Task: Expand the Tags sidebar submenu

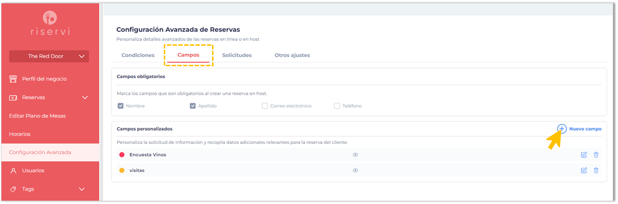Action: point(82,189)
